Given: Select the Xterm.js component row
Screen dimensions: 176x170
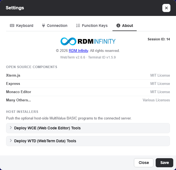Looking at the screenshot, I should (x=88, y=76).
